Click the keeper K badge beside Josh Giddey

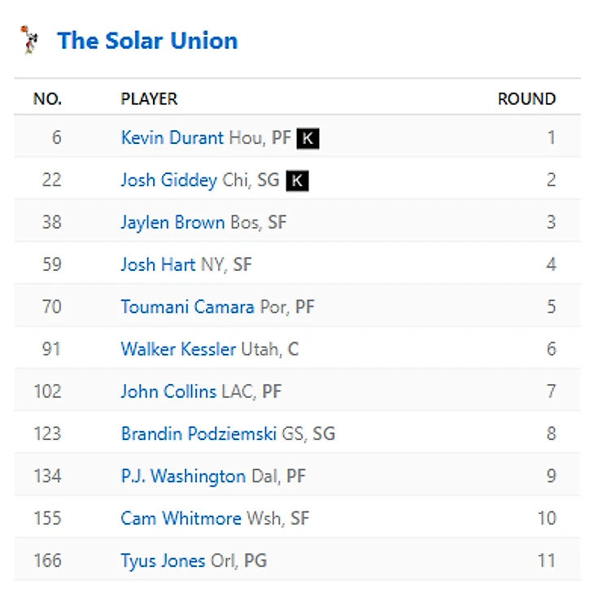point(297,181)
